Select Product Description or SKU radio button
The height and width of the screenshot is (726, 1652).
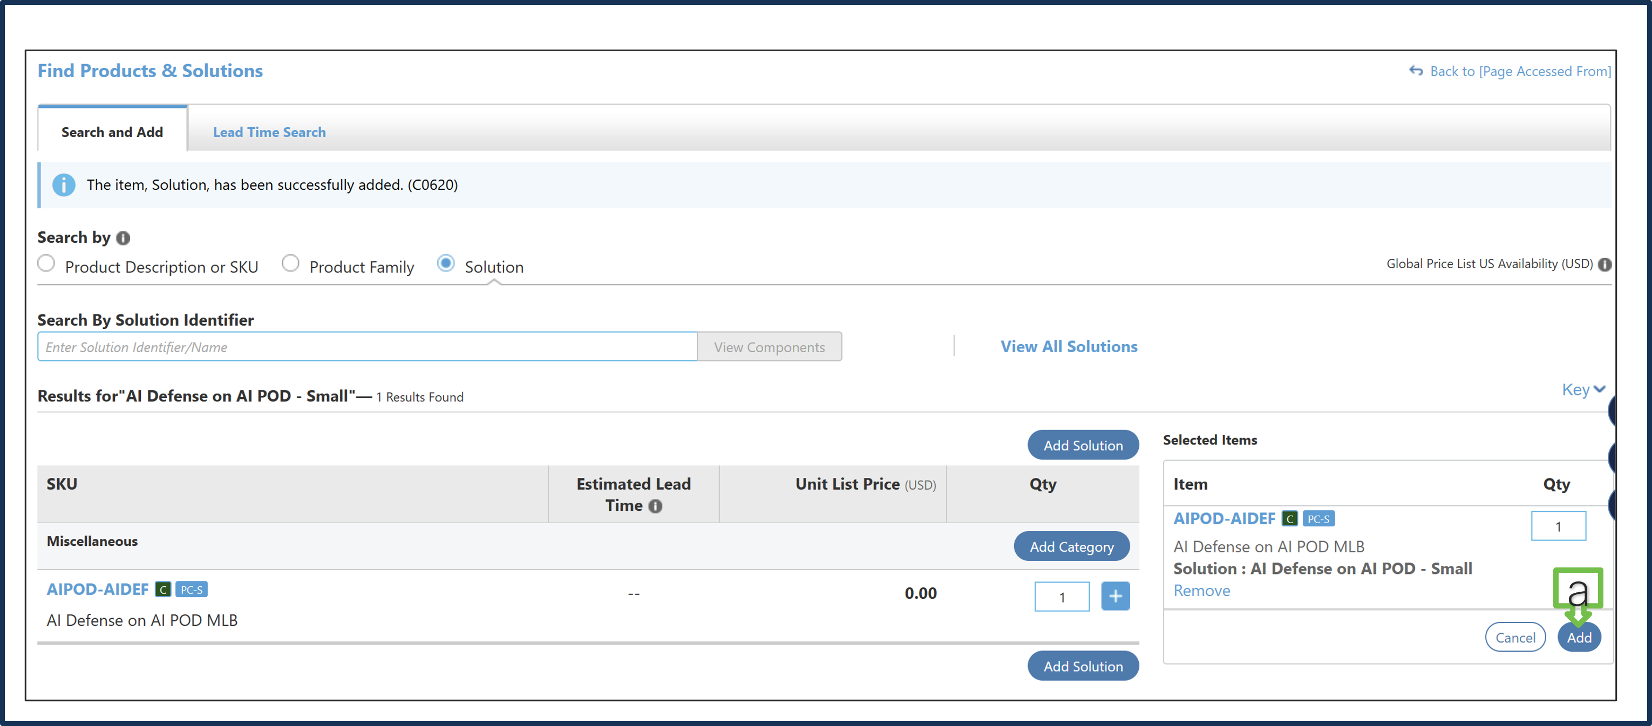[46, 264]
